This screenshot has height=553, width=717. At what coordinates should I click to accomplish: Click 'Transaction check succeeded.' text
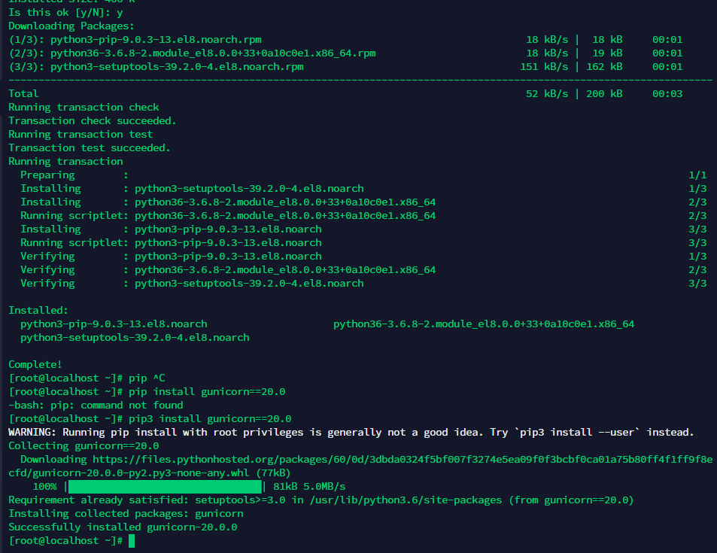(92, 120)
